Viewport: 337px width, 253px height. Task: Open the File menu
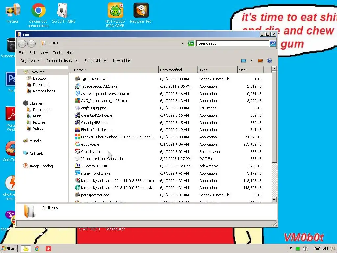coord(21,53)
